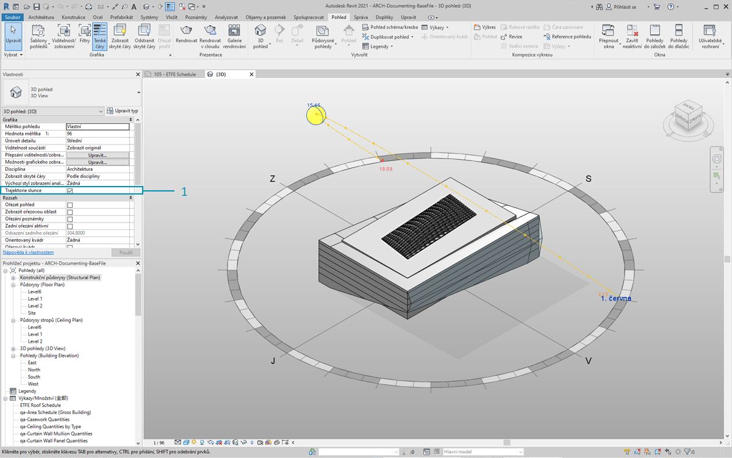732x458 pixels.
Task: Click the Print icon in quick access toolbar
Action: tap(89, 7)
